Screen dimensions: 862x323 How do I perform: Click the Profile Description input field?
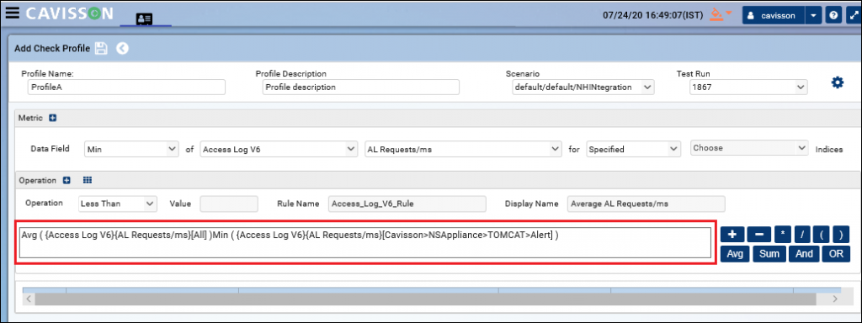(x=360, y=87)
